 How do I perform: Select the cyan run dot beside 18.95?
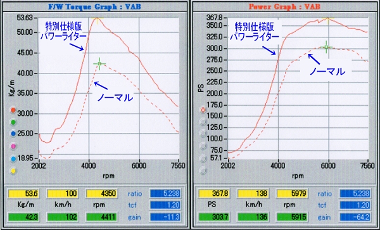(13, 159)
